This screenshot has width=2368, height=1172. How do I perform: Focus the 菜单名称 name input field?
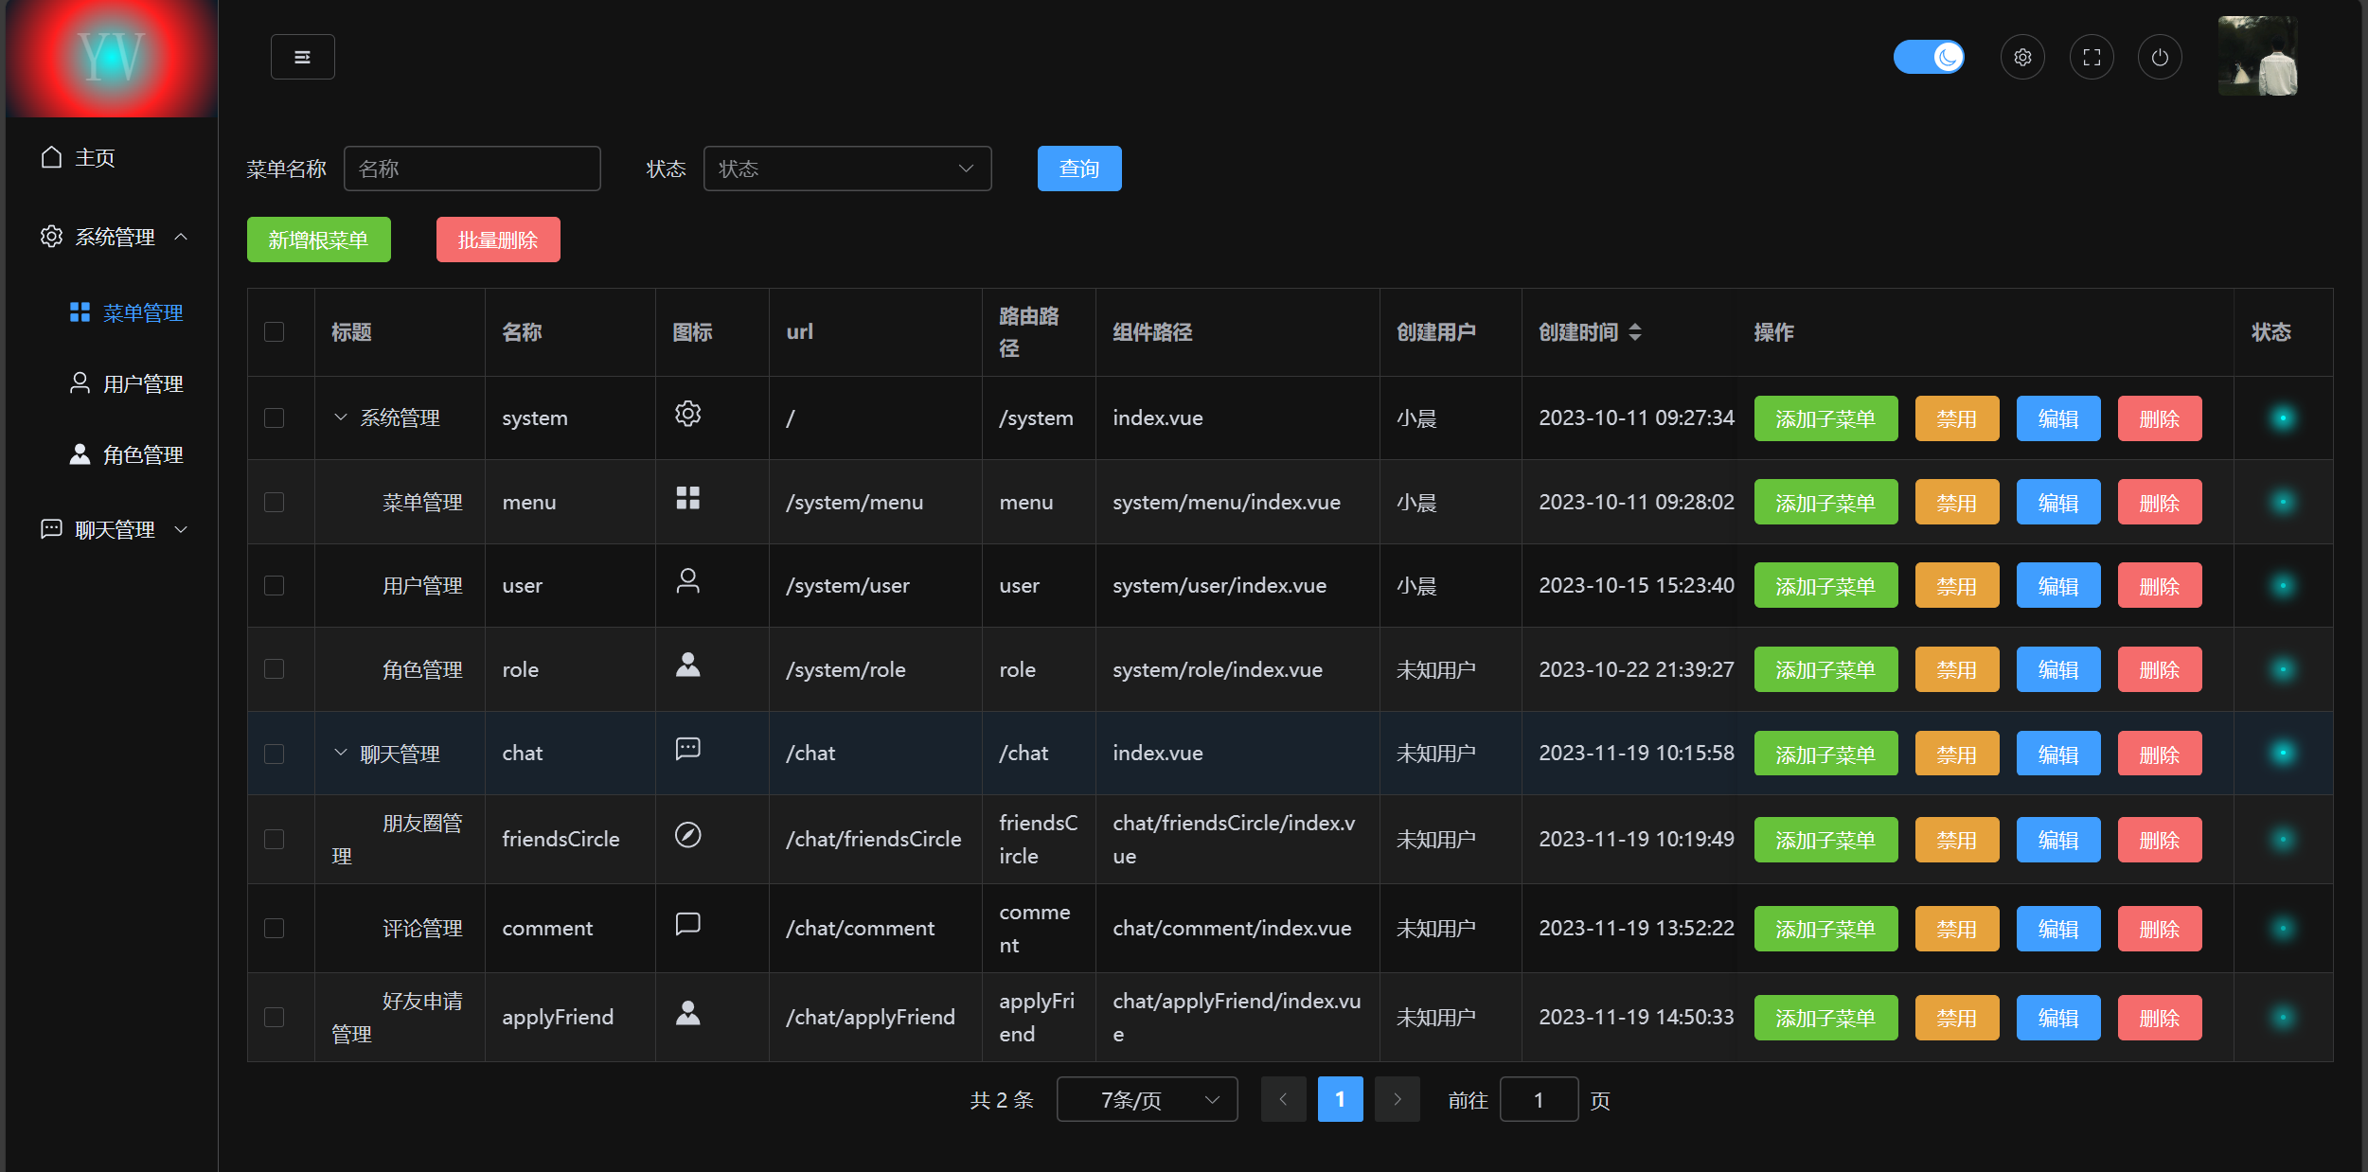(472, 169)
